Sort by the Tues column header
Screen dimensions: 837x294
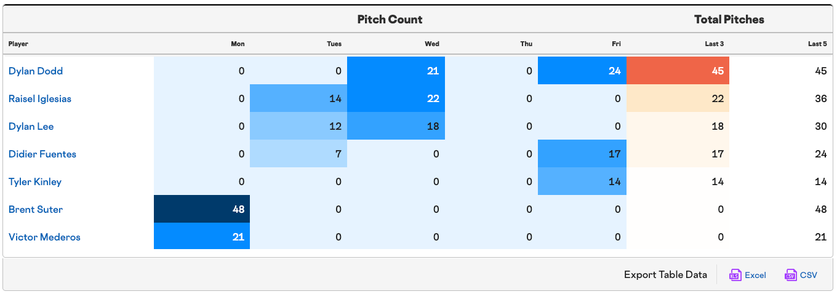point(334,44)
